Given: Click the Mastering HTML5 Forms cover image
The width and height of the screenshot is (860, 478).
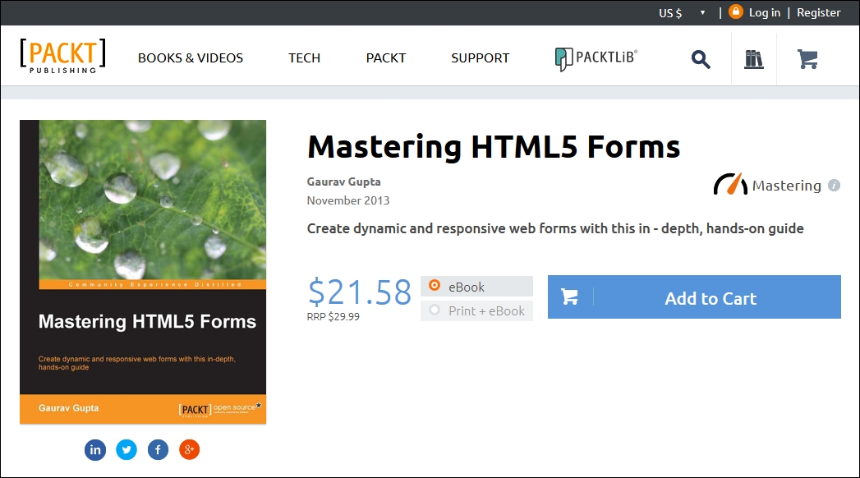Looking at the screenshot, I should (143, 271).
